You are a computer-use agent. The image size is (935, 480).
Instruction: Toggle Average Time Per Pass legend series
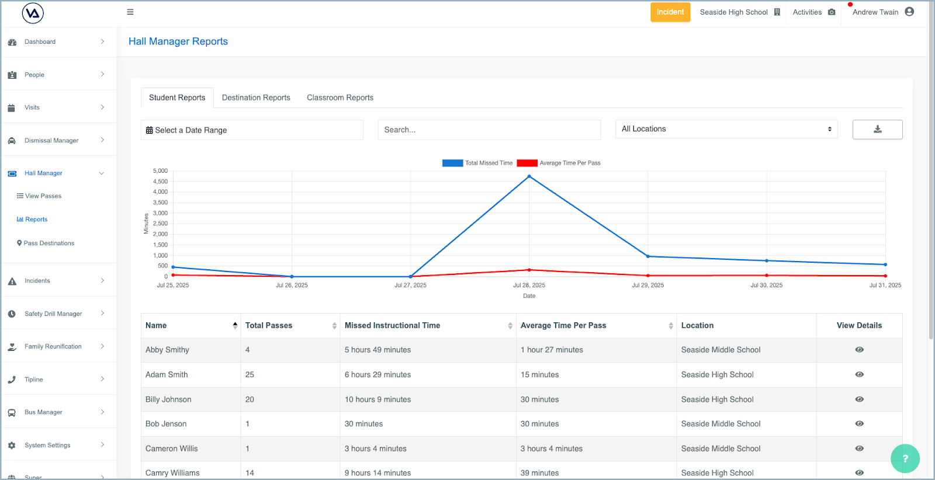pos(559,163)
